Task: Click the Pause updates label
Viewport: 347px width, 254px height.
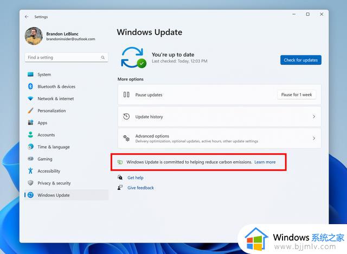Action: pyautogui.click(x=149, y=95)
